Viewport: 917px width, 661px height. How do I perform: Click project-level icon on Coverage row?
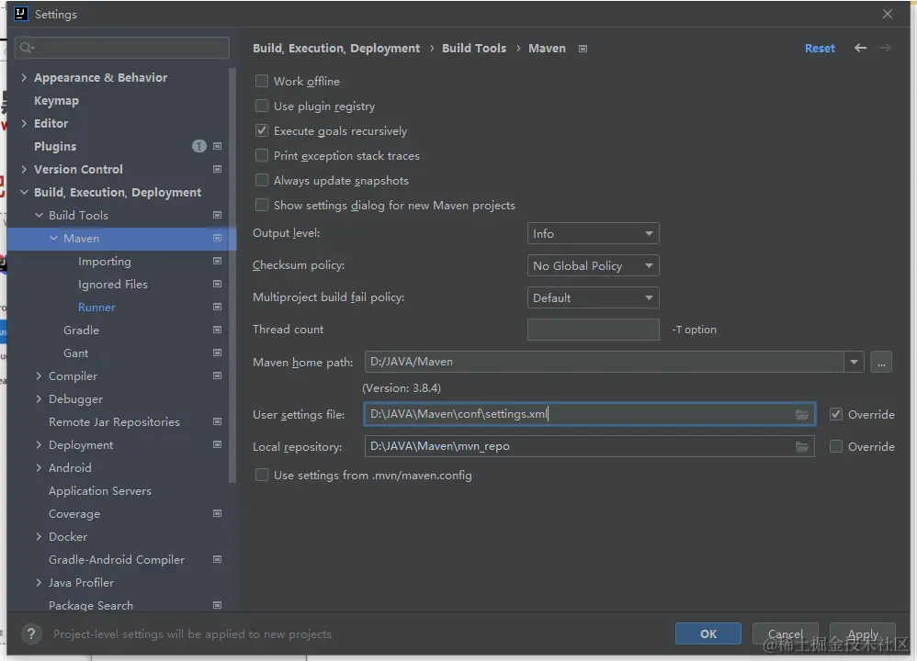pos(217,513)
